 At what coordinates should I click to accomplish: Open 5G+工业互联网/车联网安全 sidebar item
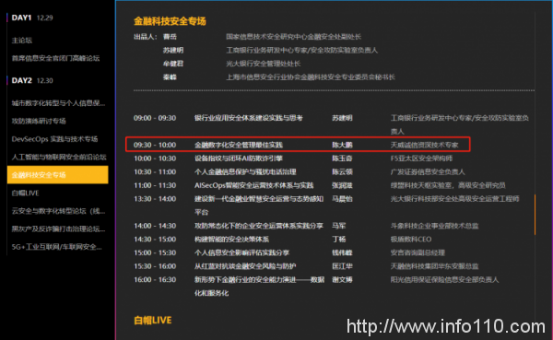coord(57,247)
